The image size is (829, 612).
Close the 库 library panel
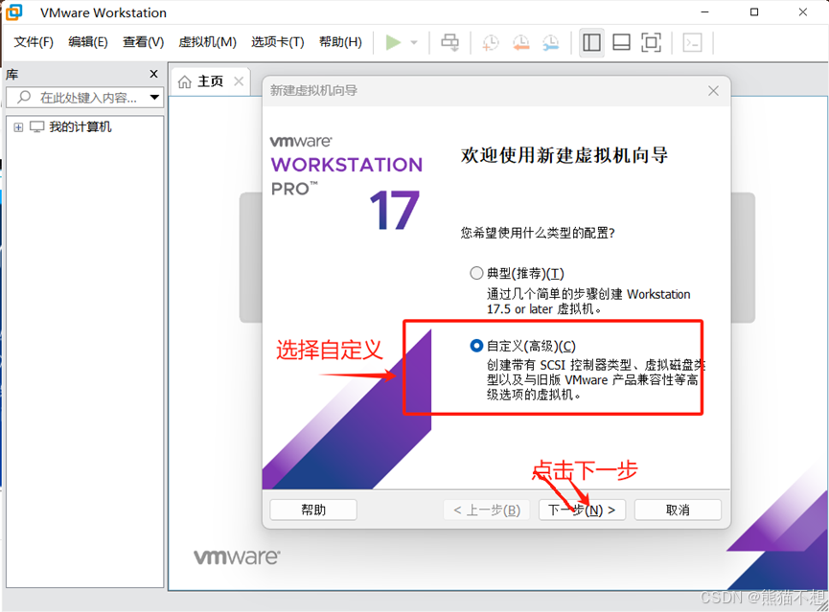[153, 74]
